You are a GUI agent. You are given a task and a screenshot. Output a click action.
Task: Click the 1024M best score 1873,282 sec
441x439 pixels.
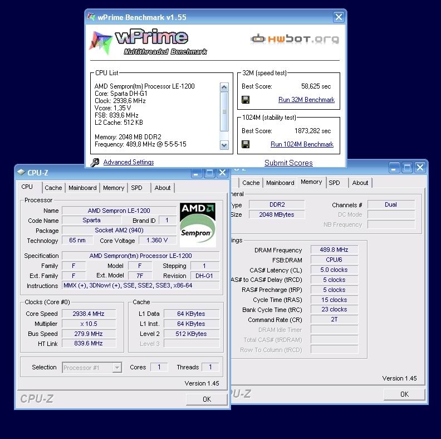(313, 131)
